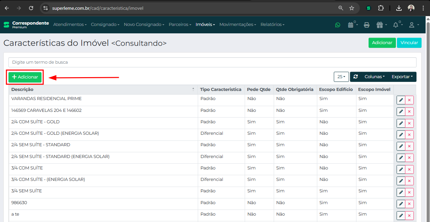Open the Colunas dropdown

(374, 77)
